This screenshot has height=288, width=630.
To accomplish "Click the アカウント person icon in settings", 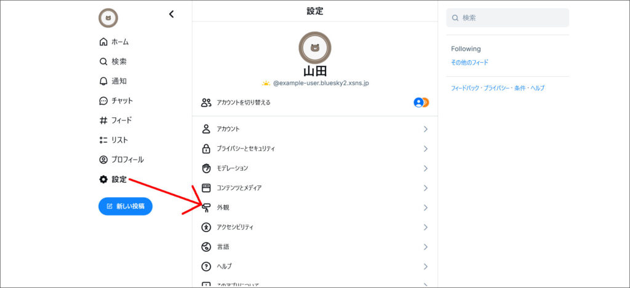I will pyautogui.click(x=206, y=129).
